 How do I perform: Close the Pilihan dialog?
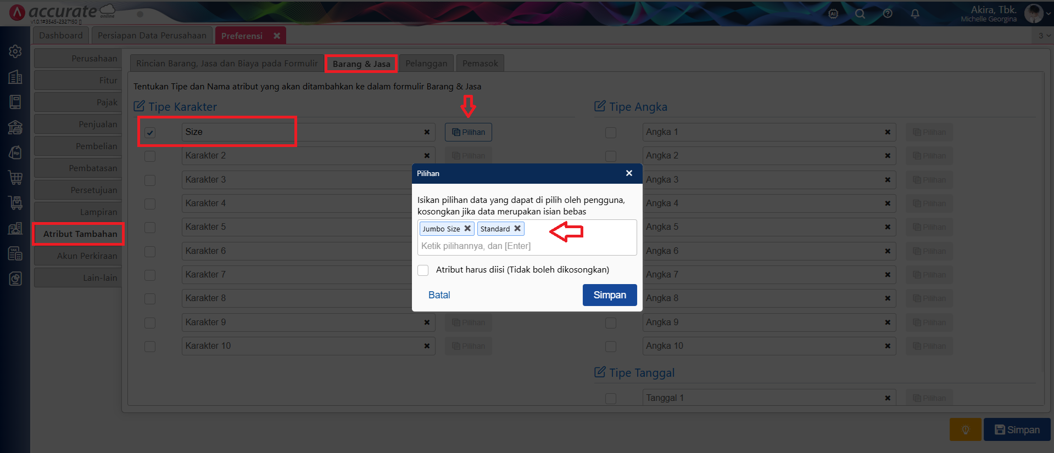[x=629, y=173]
